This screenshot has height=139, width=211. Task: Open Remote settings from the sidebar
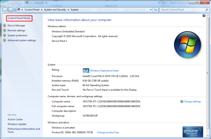(16, 30)
